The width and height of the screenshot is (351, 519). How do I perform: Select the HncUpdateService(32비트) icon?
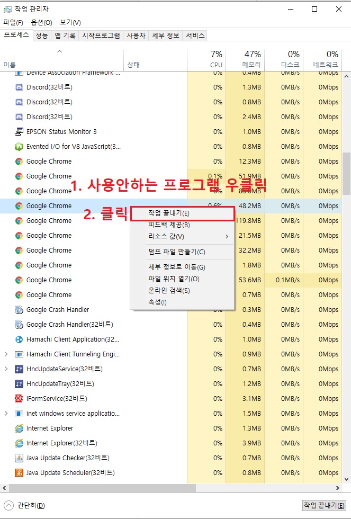coord(19,369)
